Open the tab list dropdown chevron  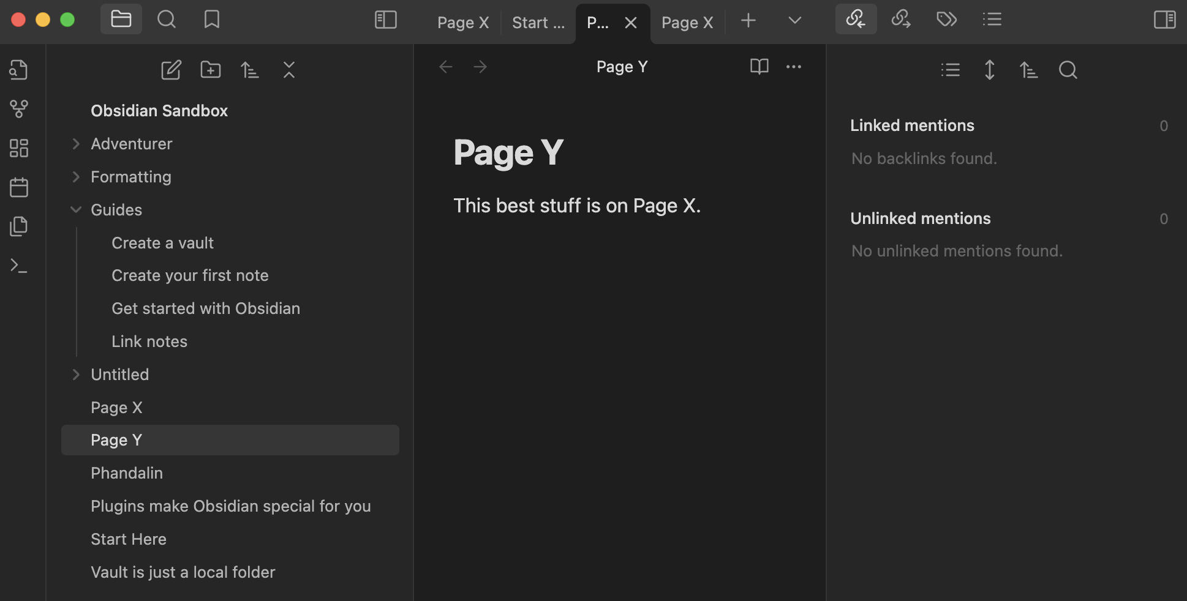pyautogui.click(x=795, y=20)
